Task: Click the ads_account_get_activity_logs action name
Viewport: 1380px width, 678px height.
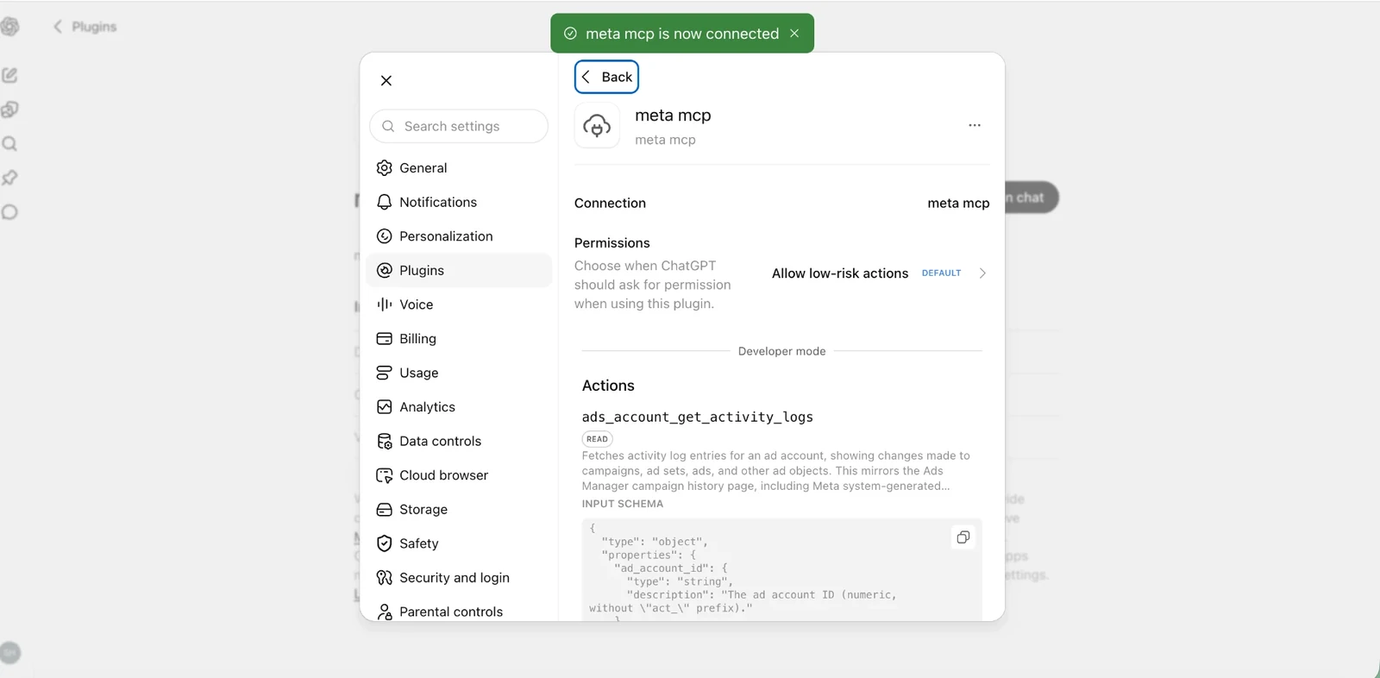Action: (x=698, y=417)
